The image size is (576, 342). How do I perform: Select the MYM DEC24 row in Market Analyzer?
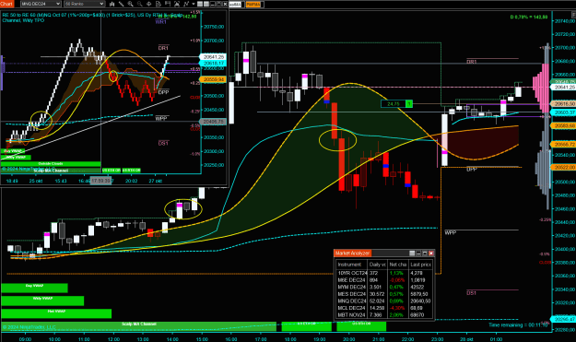[x=384, y=287]
